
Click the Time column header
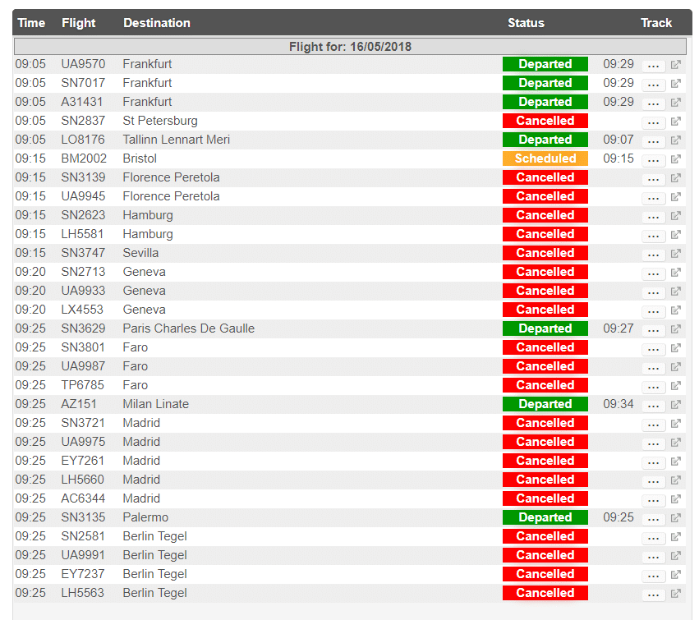click(31, 23)
